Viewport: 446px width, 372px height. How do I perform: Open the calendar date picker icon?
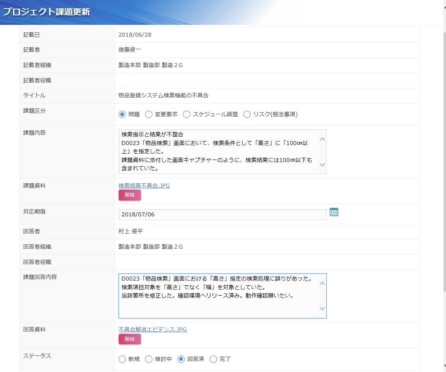(x=334, y=212)
